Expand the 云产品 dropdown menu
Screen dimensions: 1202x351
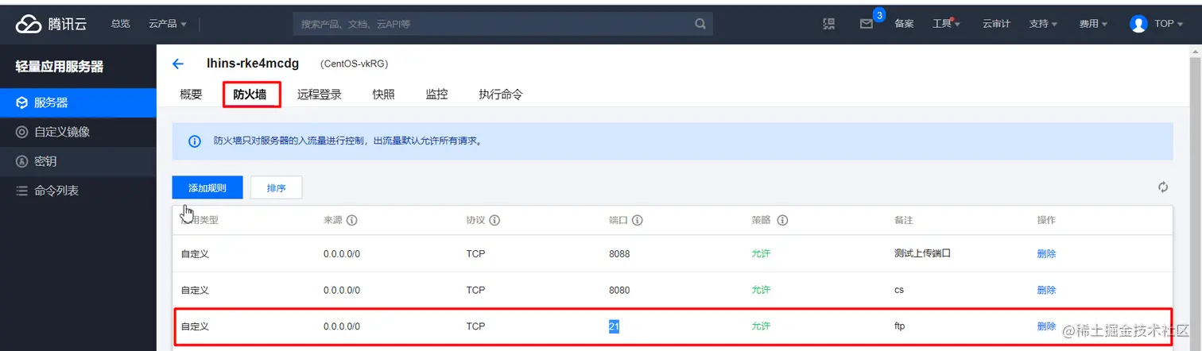click(x=167, y=24)
